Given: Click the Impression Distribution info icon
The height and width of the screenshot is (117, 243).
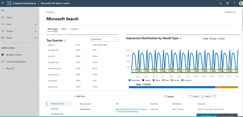Looking at the screenshot, I should click(x=180, y=38).
